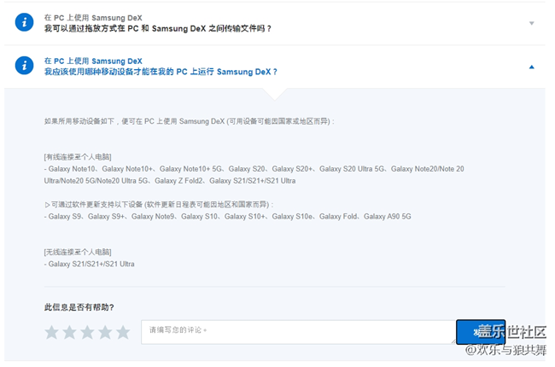Rate two stars for this information

pyautogui.click(x=69, y=332)
